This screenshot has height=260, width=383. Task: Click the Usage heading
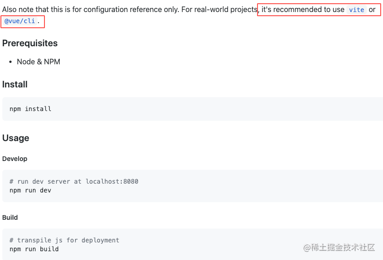tap(16, 138)
